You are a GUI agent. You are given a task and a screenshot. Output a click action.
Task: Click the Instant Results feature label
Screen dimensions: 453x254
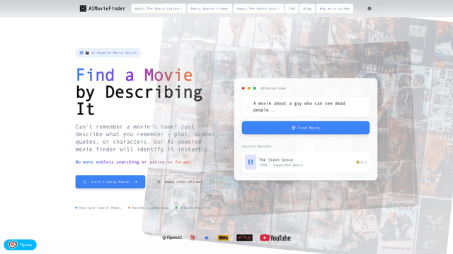(x=194, y=207)
